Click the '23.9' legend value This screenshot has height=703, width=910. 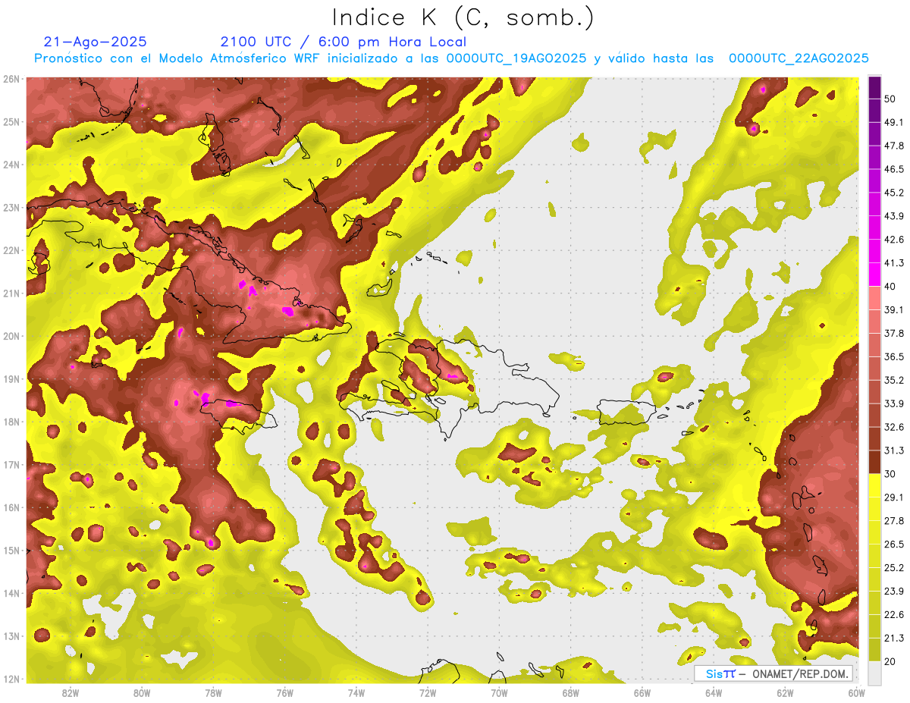pos(894,591)
